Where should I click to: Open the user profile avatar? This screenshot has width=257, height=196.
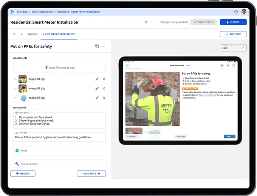(x=244, y=12)
